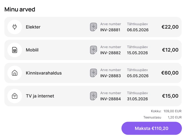
Task: Download invoice INV-28882 file
Action: point(94,50)
